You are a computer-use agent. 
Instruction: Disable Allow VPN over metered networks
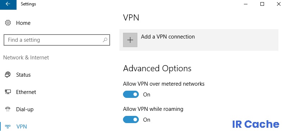[131, 94]
